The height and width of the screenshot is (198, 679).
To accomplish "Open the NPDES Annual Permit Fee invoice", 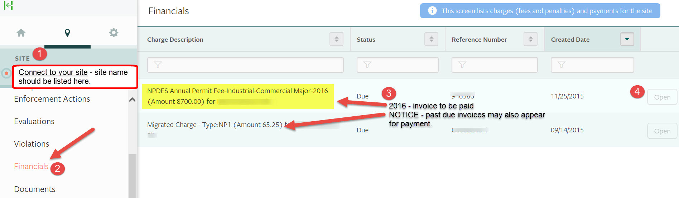I will click(662, 97).
